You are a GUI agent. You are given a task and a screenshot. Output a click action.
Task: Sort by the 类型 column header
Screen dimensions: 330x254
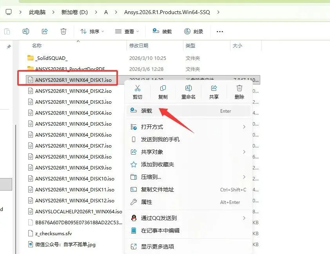click(x=190, y=45)
